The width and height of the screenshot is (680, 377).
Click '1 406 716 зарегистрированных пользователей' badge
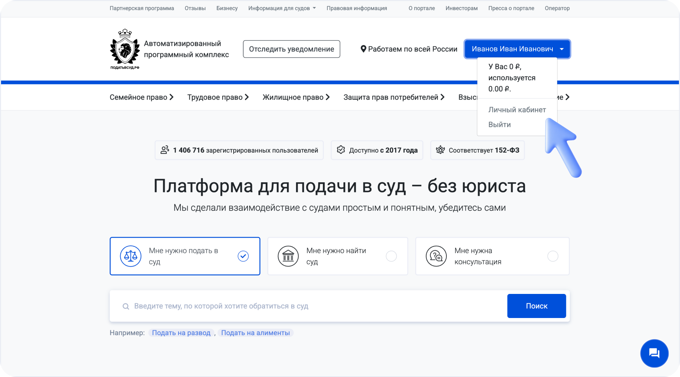point(239,150)
